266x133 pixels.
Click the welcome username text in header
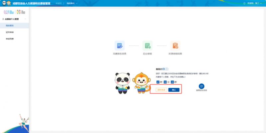point(253,3)
